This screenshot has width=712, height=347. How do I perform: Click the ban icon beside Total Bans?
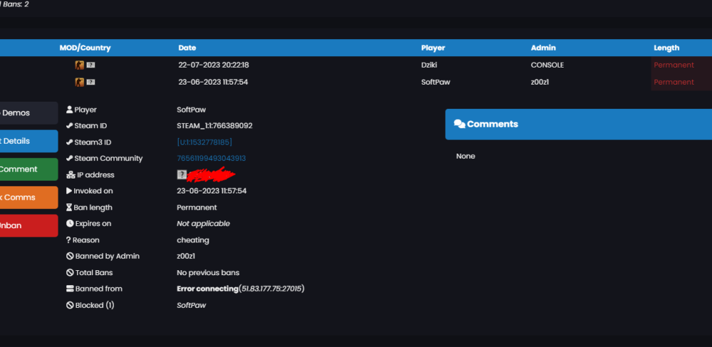[70, 272]
